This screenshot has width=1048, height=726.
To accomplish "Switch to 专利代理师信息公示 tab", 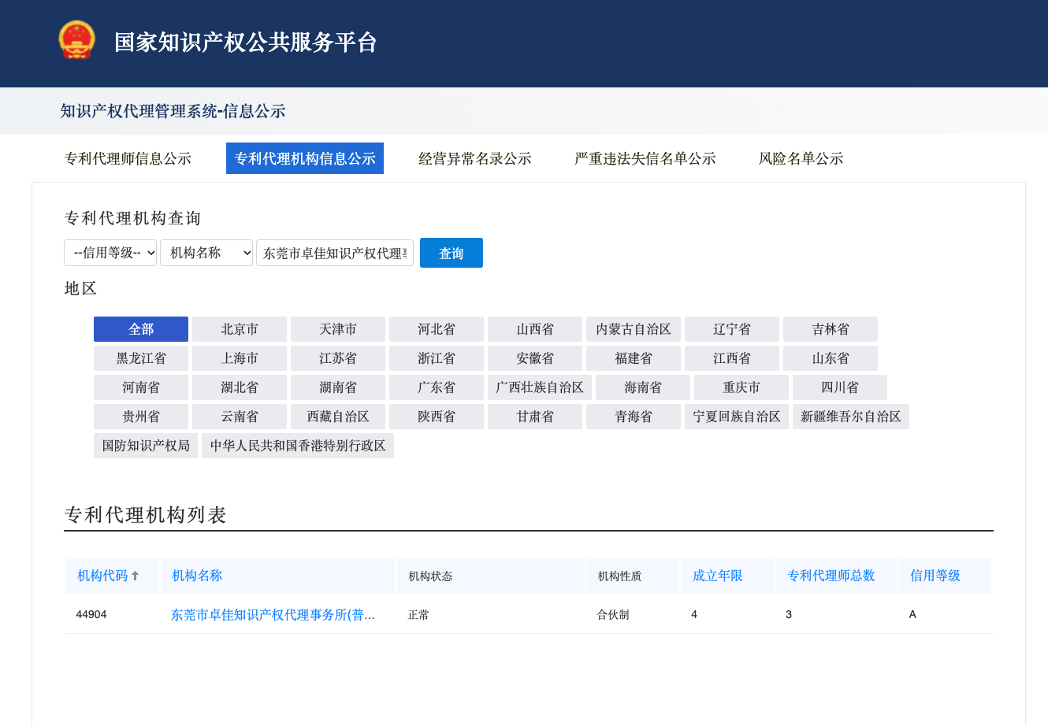I will click(x=128, y=158).
